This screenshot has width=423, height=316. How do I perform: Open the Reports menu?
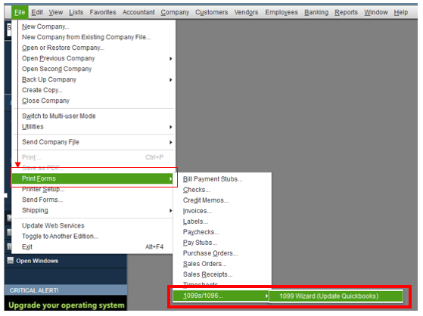point(346,12)
